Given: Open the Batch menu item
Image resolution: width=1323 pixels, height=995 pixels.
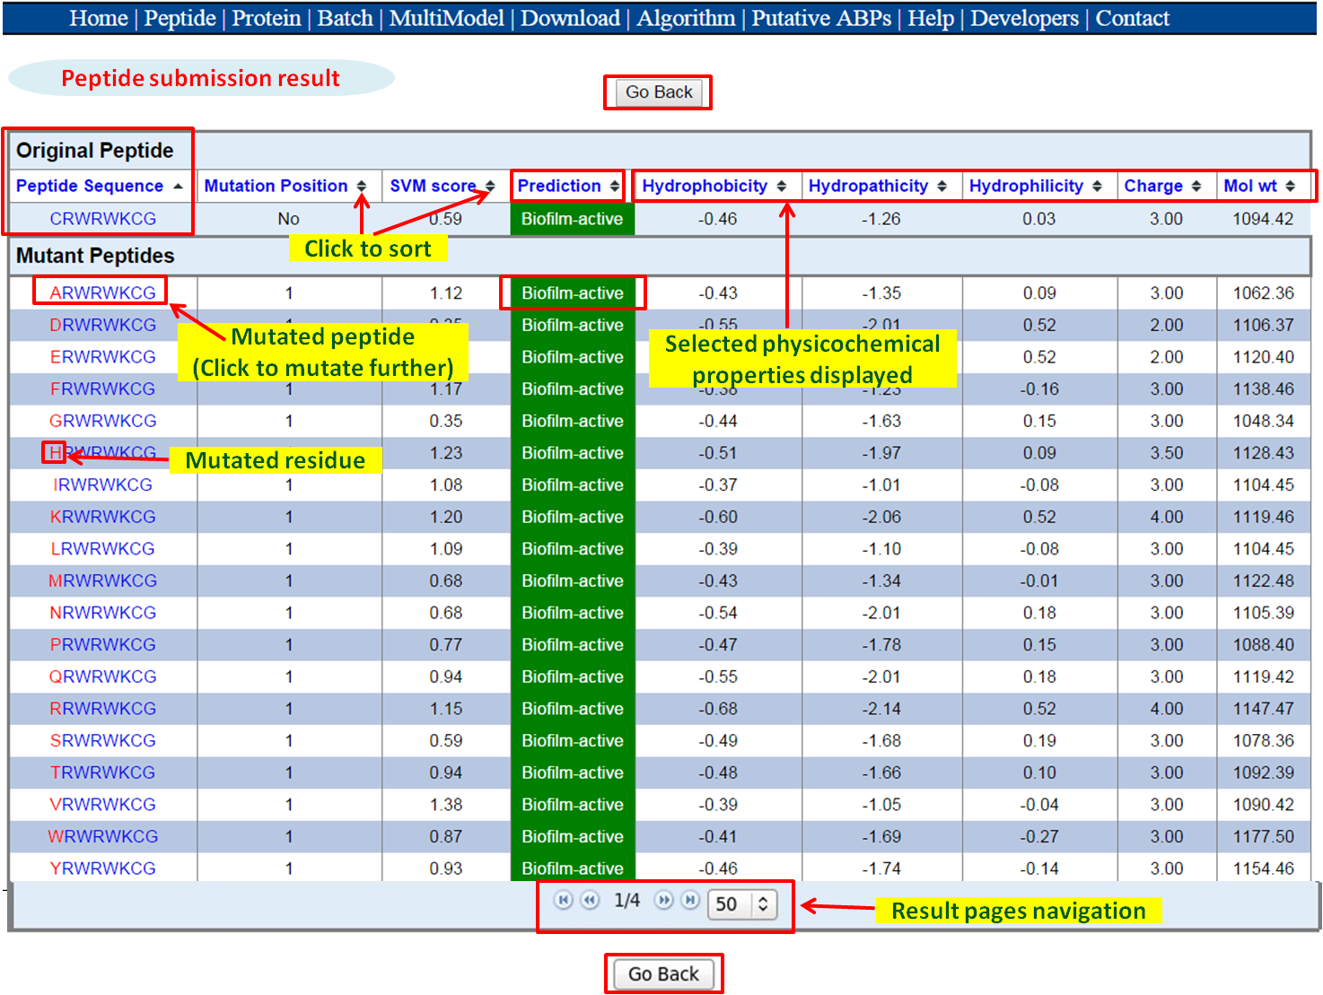Looking at the screenshot, I should point(345,18).
